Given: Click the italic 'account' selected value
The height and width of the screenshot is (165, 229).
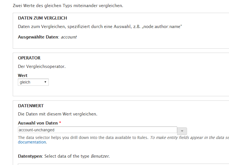Looking at the screenshot, I should click(69, 37).
